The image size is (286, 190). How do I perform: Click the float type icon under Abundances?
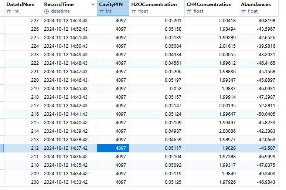(x=243, y=11)
